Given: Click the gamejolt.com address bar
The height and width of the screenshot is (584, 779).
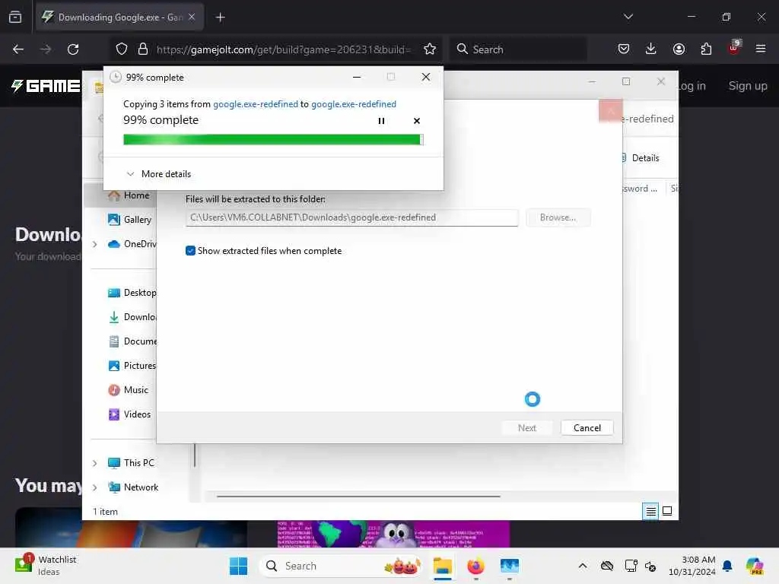Looking at the screenshot, I should click(283, 49).
